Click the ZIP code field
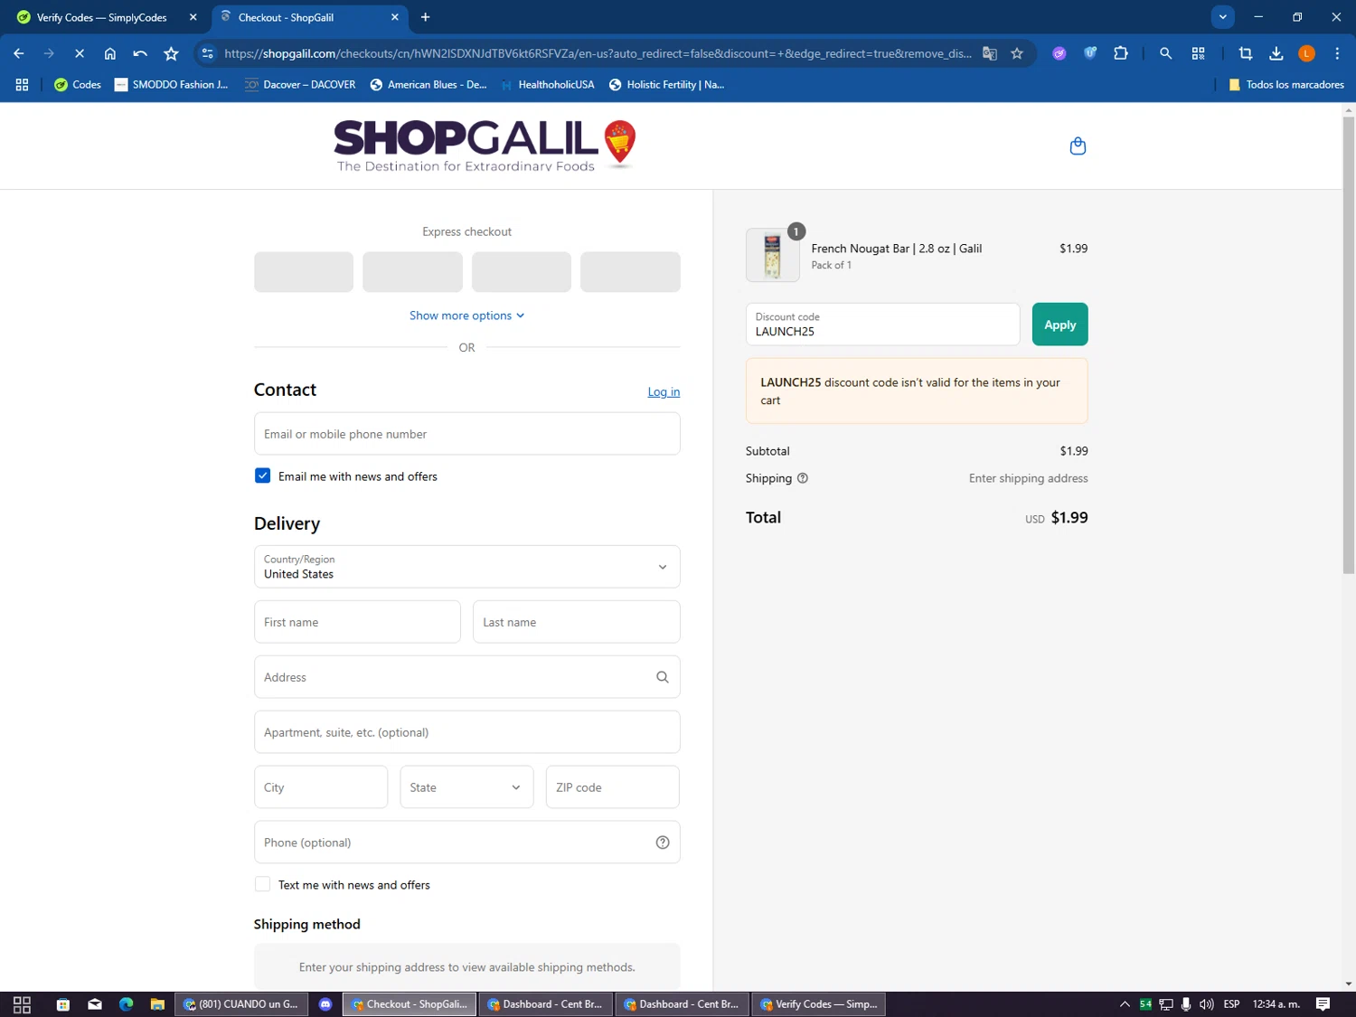Image resolution: width=1356 pixels, height=1017 pixels. 612,787
